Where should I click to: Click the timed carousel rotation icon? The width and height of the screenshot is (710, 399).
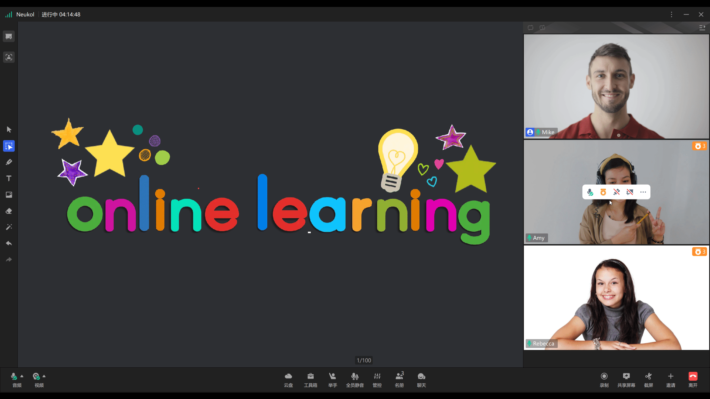(x=542, y=28)
